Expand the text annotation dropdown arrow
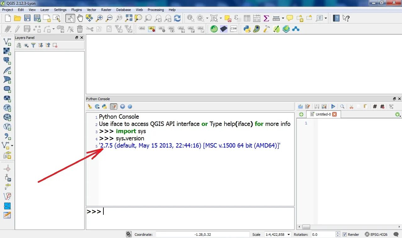 [326, 18]
